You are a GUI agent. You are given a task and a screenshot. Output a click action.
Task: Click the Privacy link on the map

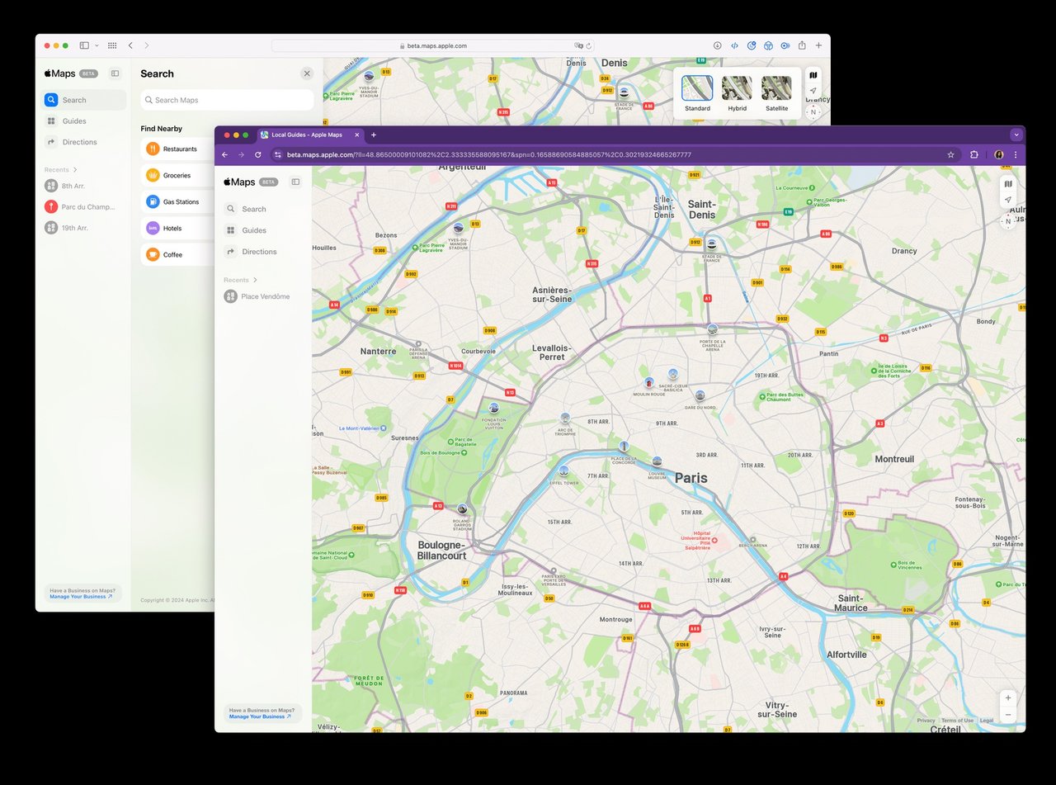[x=926, y=721]
